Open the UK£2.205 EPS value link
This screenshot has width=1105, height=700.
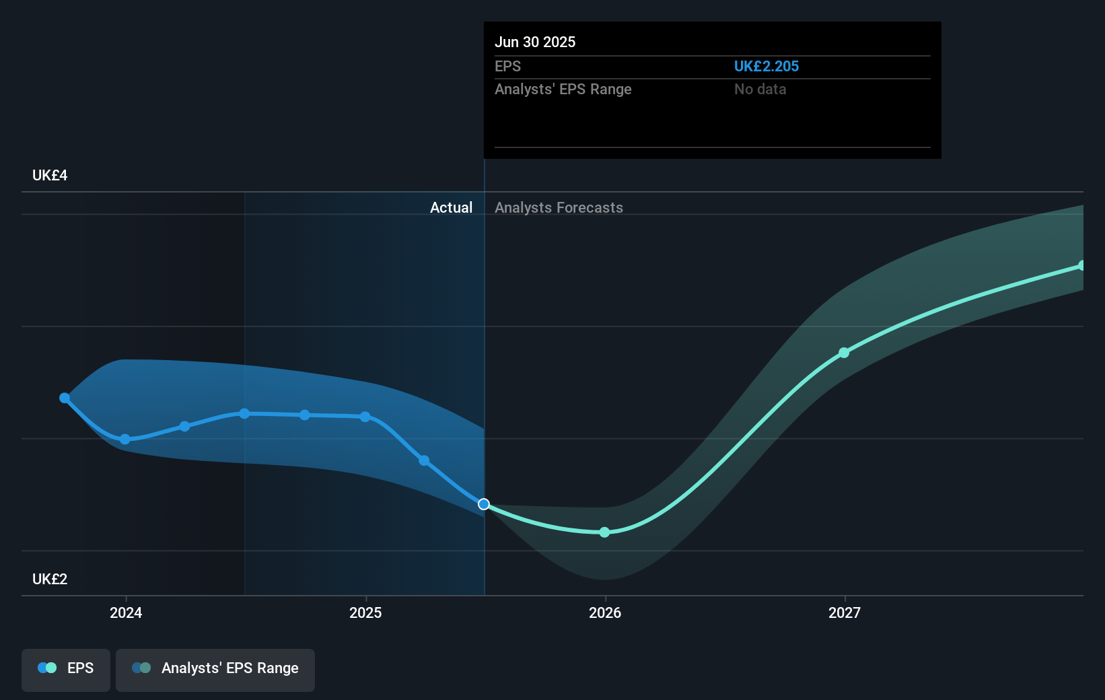pyautogui.click(x=767, y=66)
